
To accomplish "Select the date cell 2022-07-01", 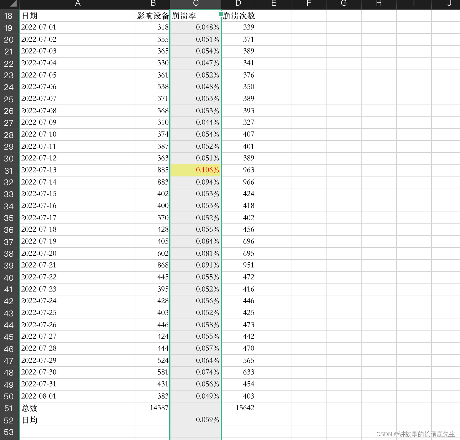I will (x=77, y=28).
